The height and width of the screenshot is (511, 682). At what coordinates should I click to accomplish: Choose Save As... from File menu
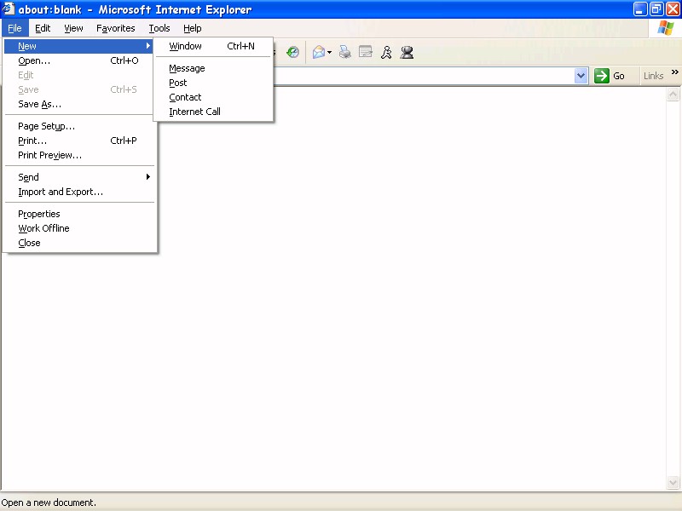pos(78,104)
